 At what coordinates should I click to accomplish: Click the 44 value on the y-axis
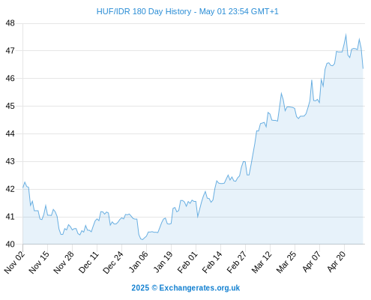(x=10, y=133)
